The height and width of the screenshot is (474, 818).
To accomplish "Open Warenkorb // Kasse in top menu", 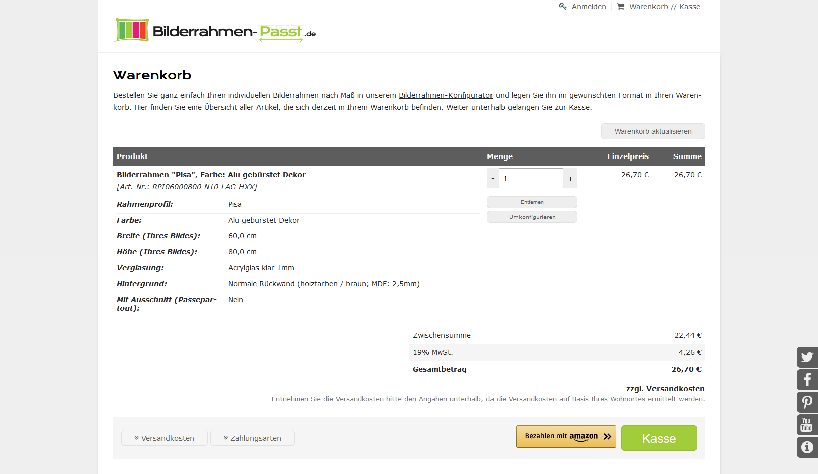I will point(665,7).
